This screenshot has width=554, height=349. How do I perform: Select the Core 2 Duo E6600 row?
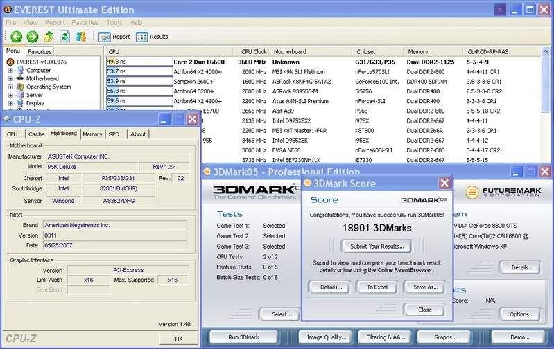pos(323,62)
